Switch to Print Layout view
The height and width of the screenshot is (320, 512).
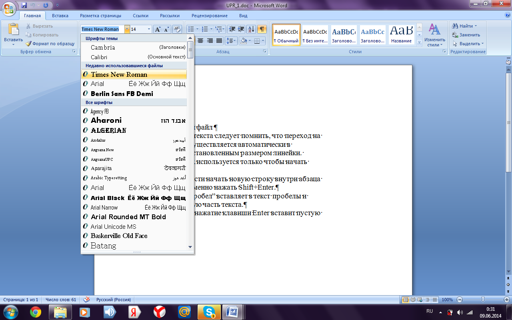[406, 300]
